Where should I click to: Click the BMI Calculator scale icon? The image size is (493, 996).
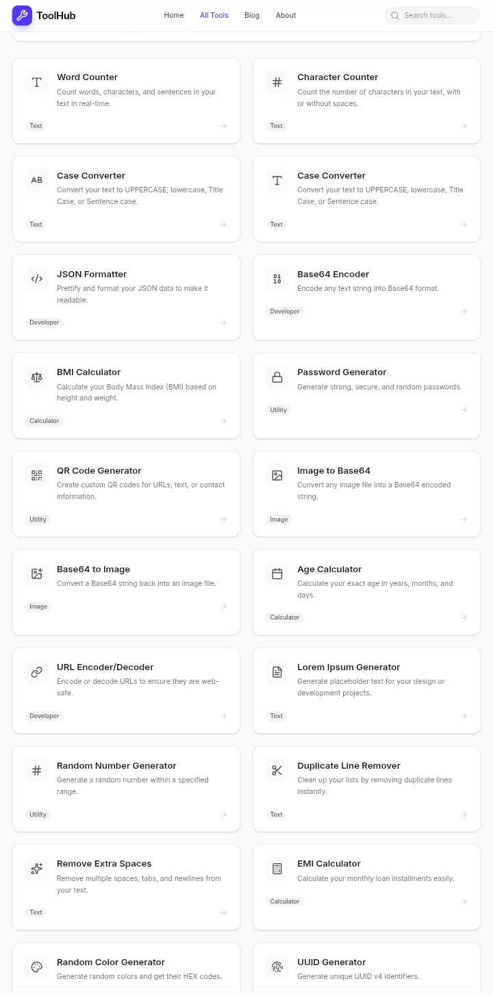tap(36, 377)
